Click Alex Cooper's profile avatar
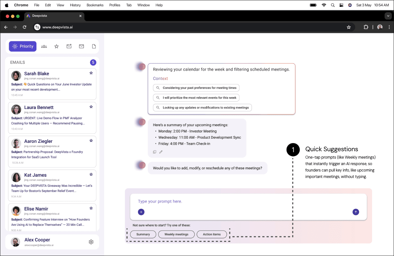The image size is (394, 256). (x=15, y=242)
